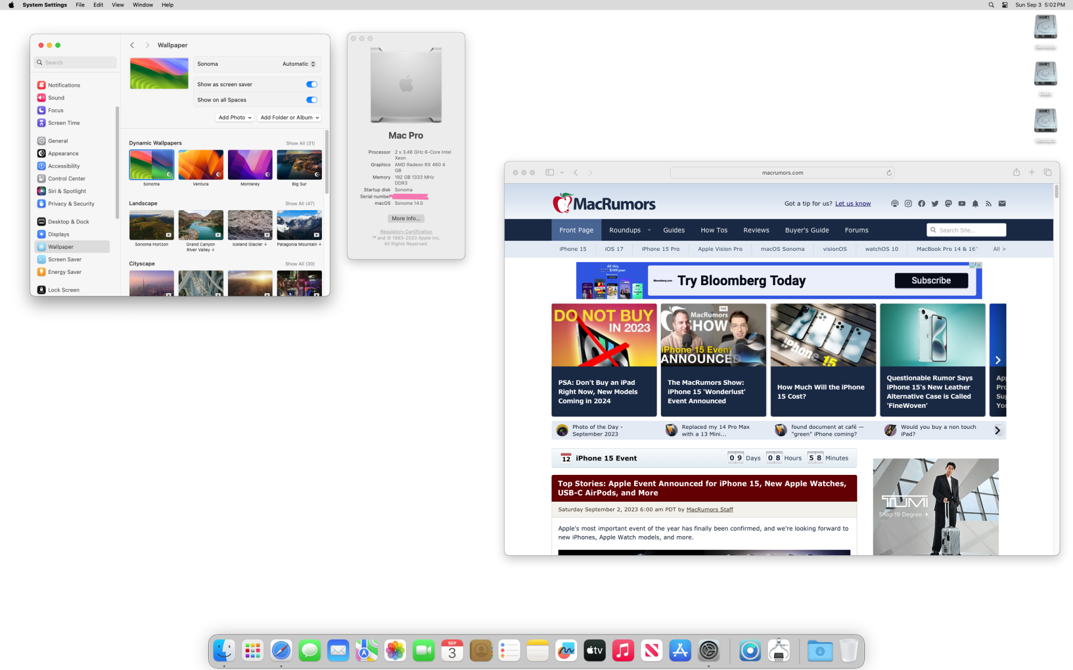Click the System Settings search field
Viewport: 1073px width, 670px height.
pos(75,63)
